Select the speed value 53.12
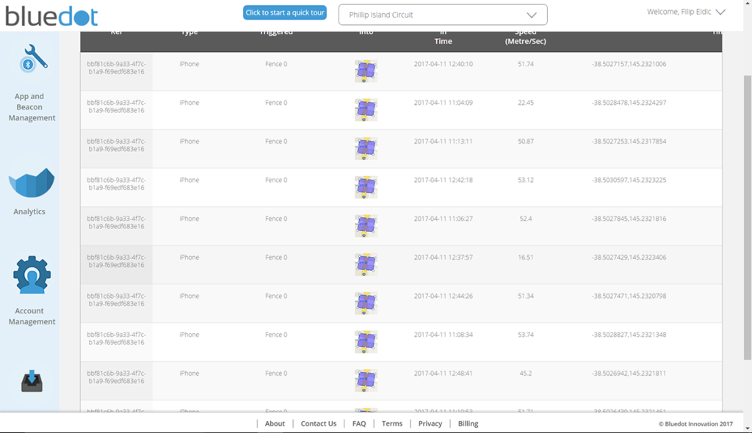 [526, 180]
